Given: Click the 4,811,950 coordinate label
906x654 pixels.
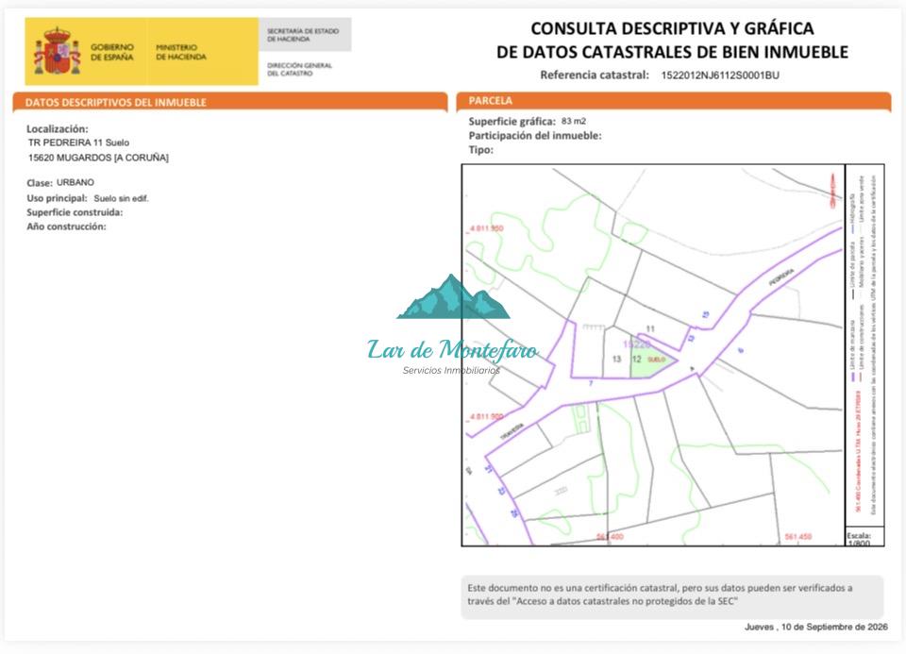Looking at the screenshot, I should point(486,228).
